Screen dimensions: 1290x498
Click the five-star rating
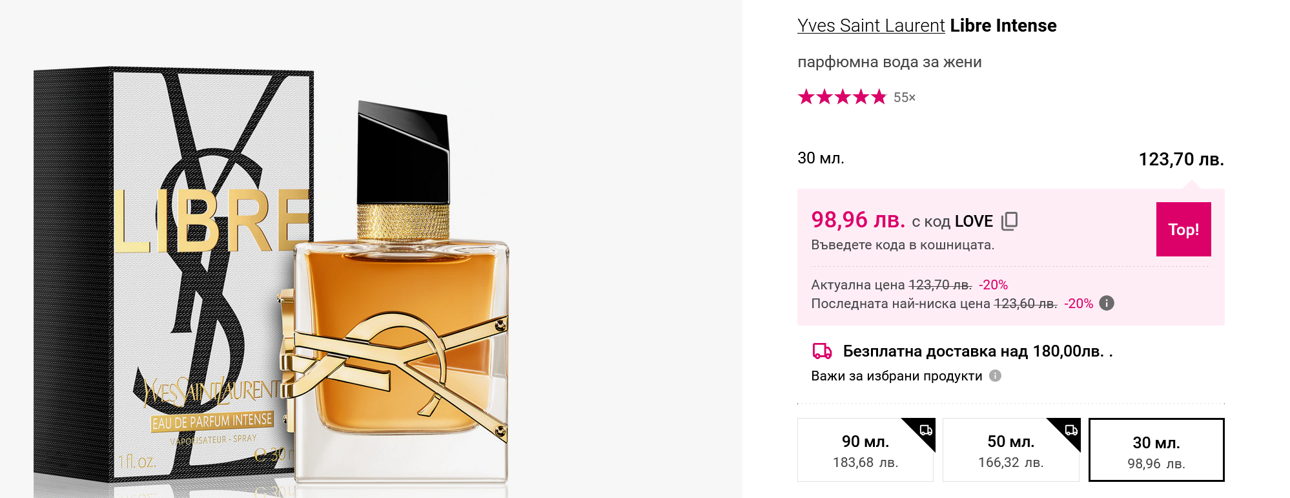(842, 98)
